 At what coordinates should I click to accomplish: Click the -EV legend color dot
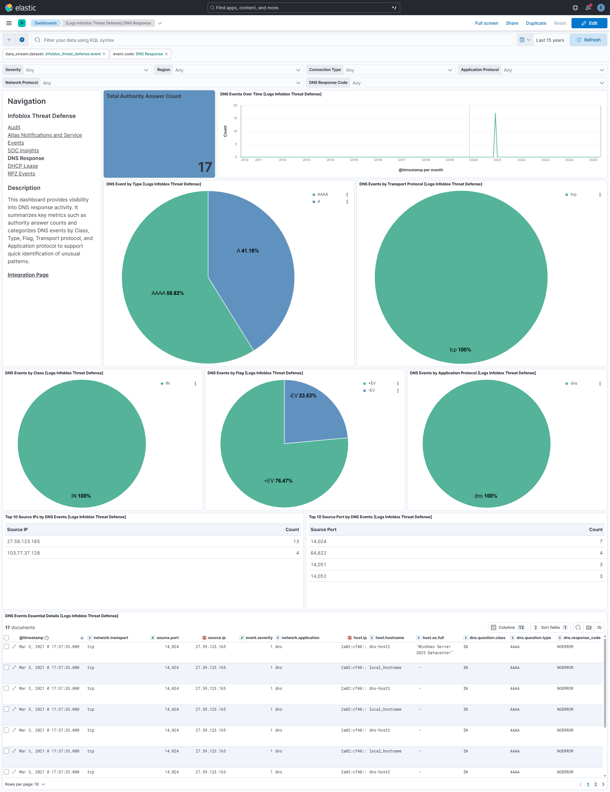coord(364,391)
